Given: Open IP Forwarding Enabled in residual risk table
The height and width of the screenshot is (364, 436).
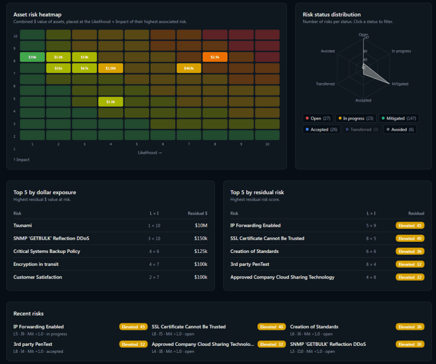Looking at the screenshot, I should click(328, 225).
